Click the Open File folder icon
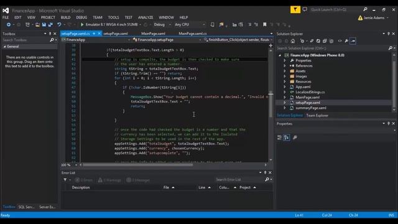Screen dimensions: 398x224 tap(37, 25)
